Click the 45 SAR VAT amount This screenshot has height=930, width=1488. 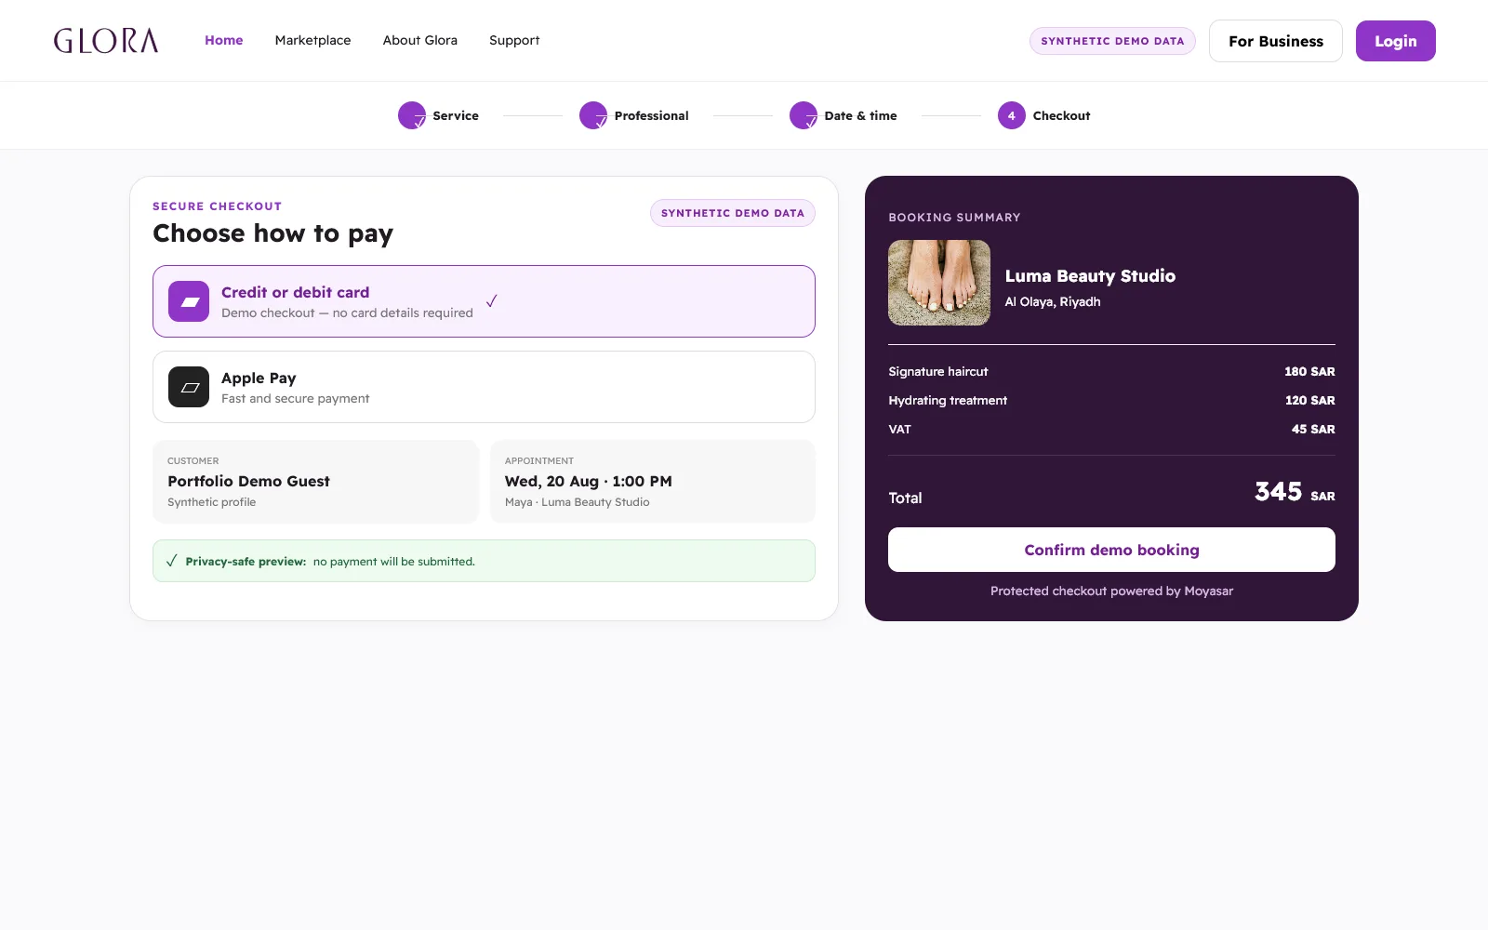tap(1313, 429)
